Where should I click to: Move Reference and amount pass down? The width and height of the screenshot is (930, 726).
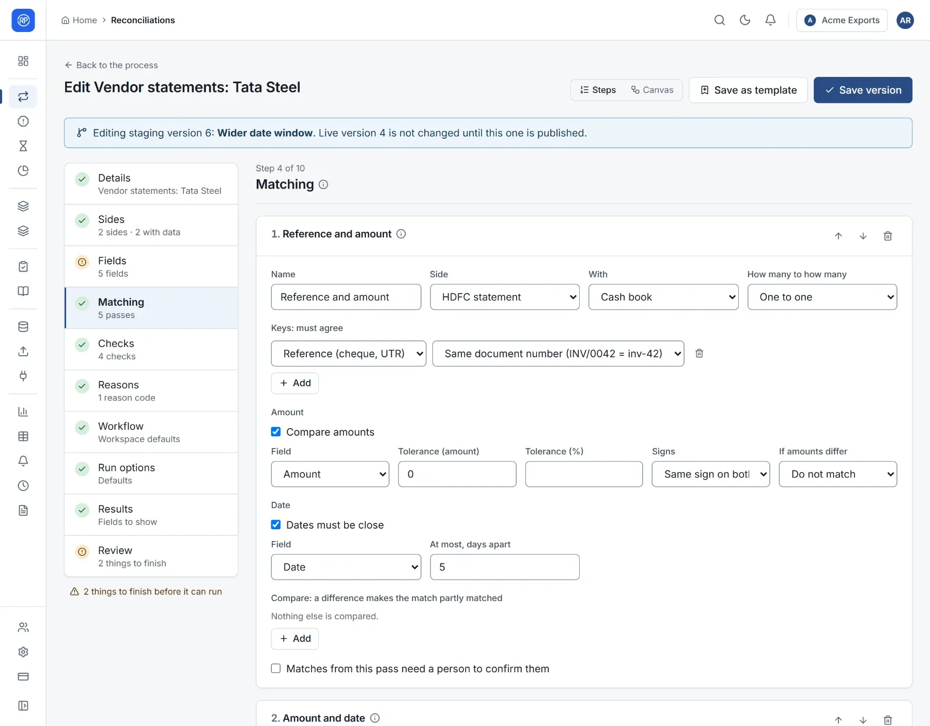863,236
